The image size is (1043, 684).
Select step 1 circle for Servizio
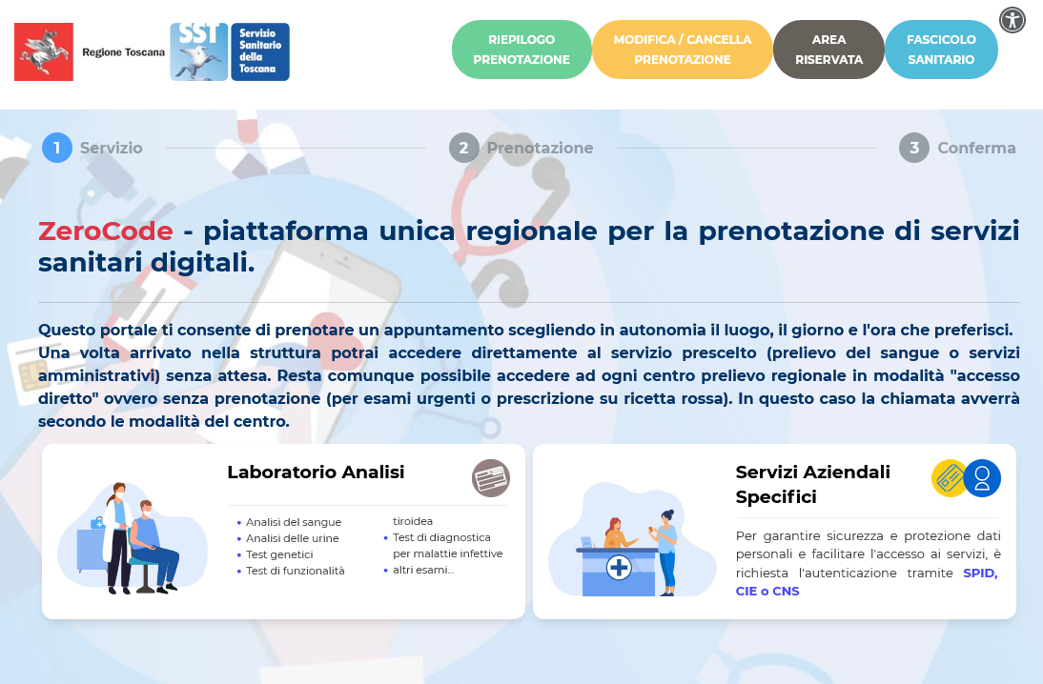(x=57, y=148)
